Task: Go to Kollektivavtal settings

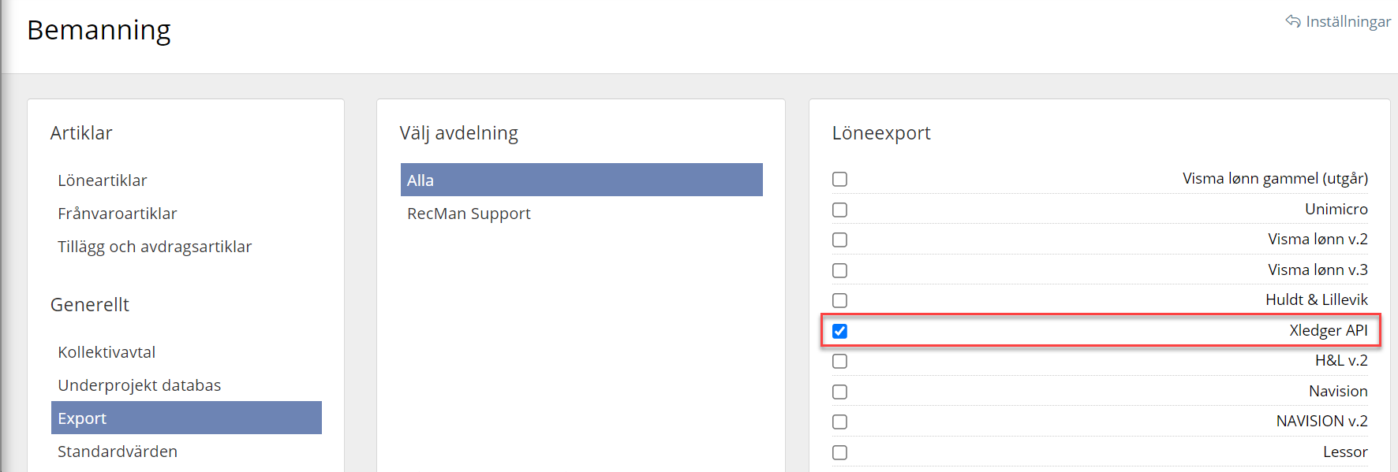Action: [x=107, y=352]
